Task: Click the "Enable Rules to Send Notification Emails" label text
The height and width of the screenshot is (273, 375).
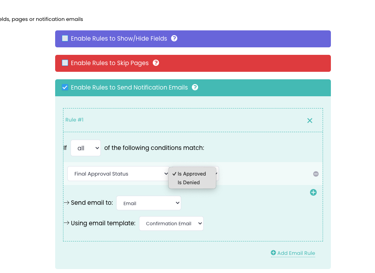Action: pyautogui.click(x=129, y=88)
